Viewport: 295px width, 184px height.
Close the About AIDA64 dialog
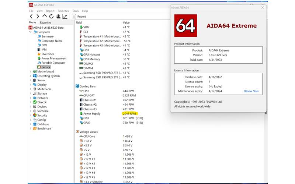(x=263, y=7)
